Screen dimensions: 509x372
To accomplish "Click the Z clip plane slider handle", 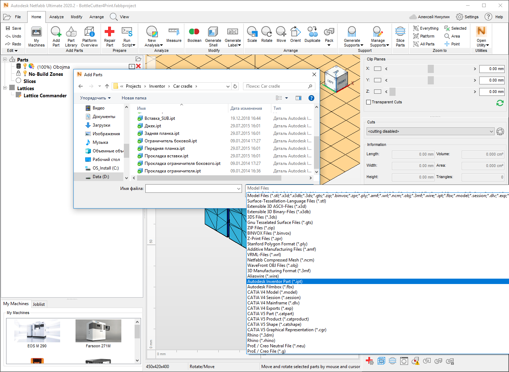I will [392, 92].
